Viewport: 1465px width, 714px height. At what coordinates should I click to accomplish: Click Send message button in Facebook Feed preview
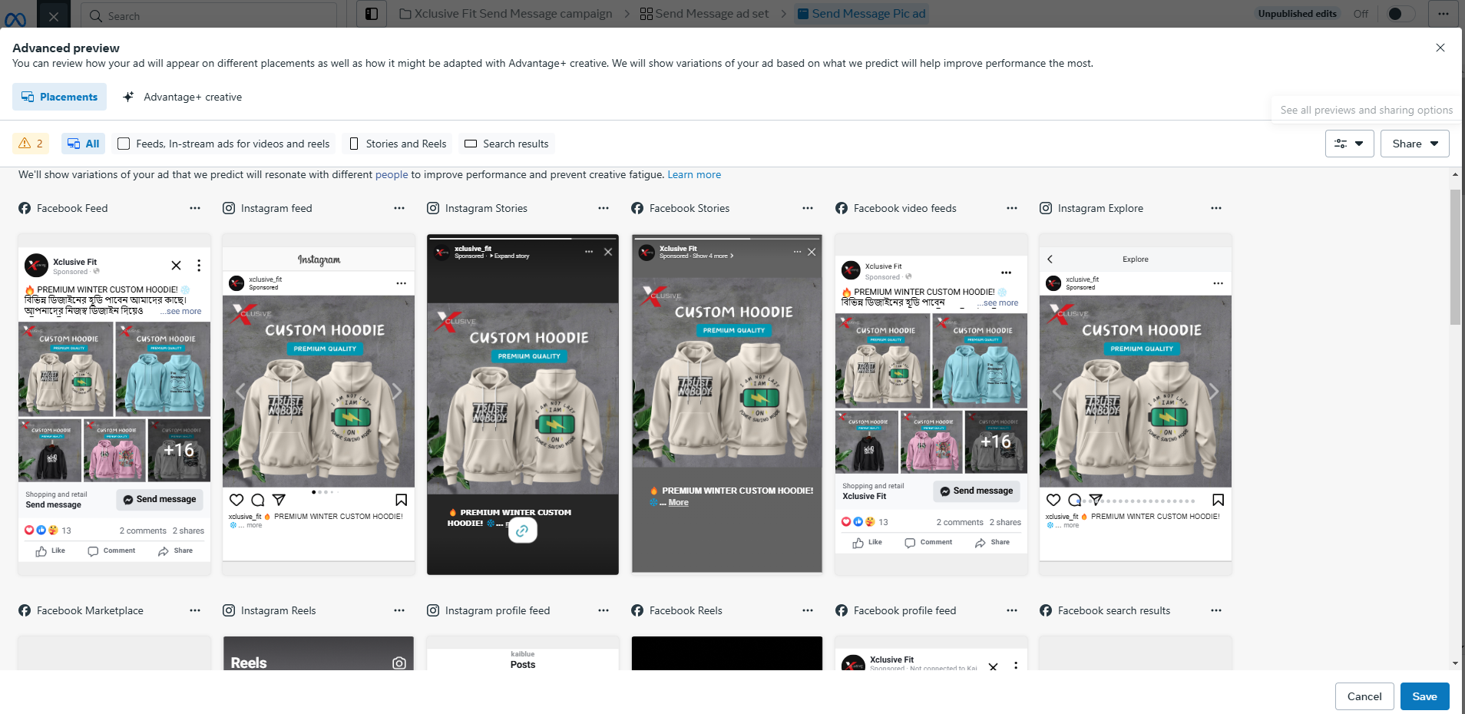160,500
